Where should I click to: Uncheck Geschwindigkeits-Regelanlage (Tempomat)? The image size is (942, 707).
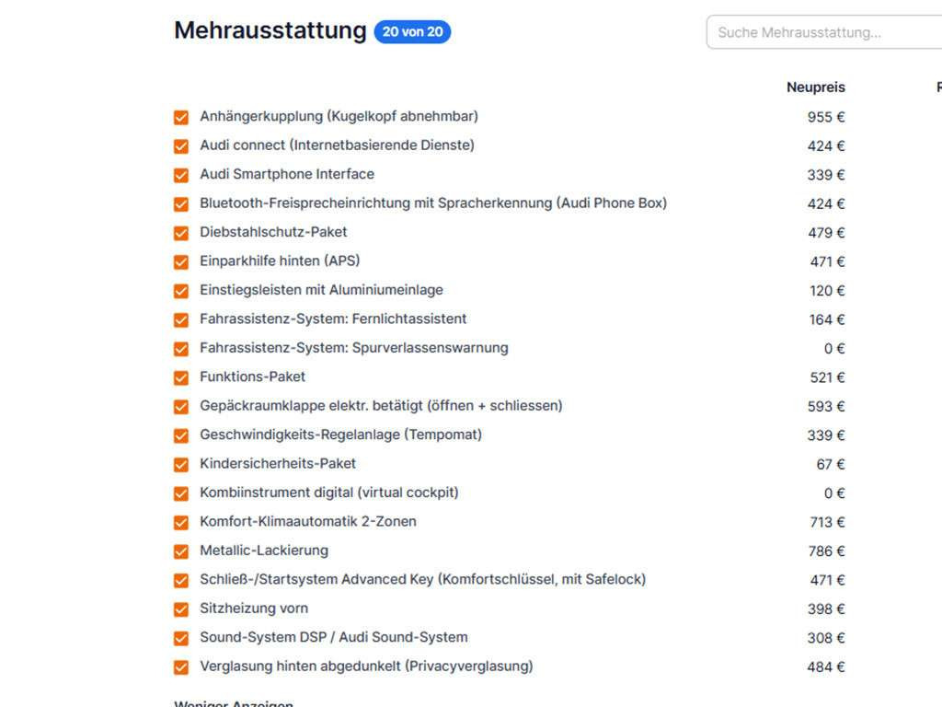[x=181, y=435]
